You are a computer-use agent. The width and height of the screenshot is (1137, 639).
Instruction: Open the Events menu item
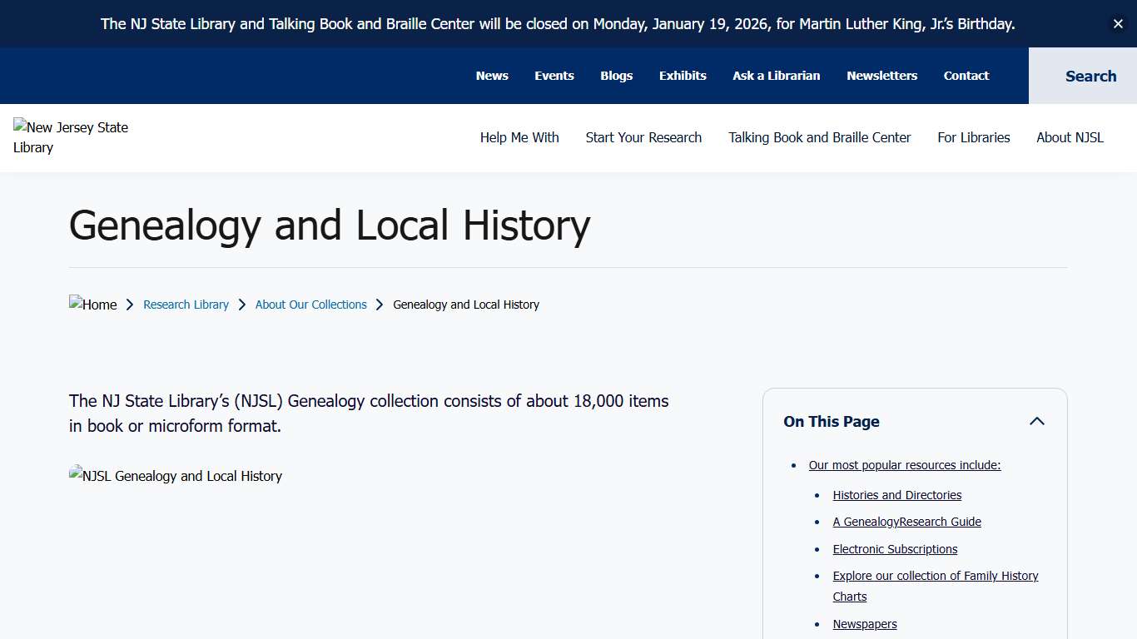point(554,76)
